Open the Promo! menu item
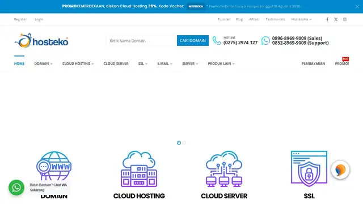The height and width of the screenshot is (204, 363). tap(341, 63)
